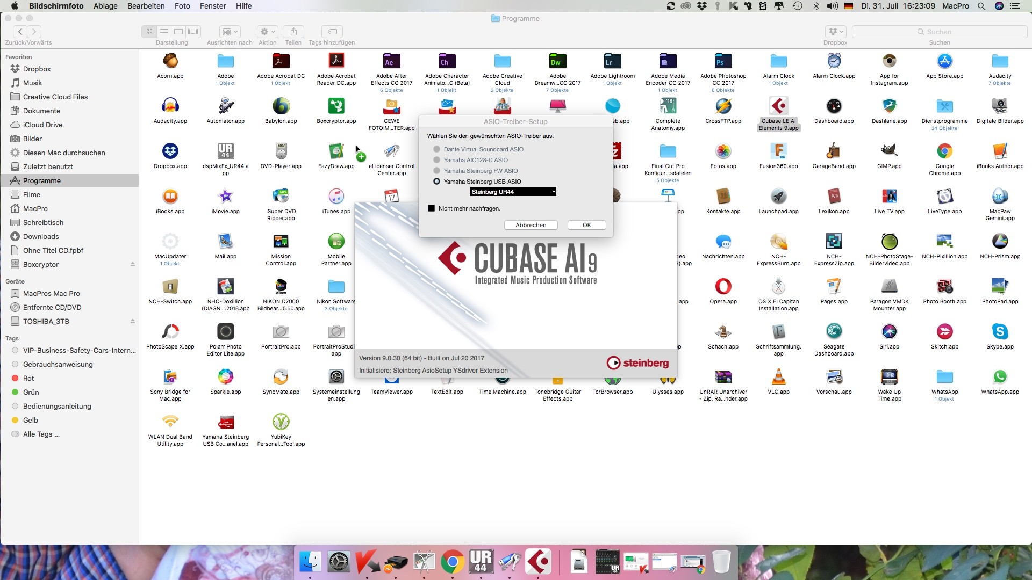Open WhatsApp.app icon
Viewport: 1032px width, 580px height.
point(1000,377)
